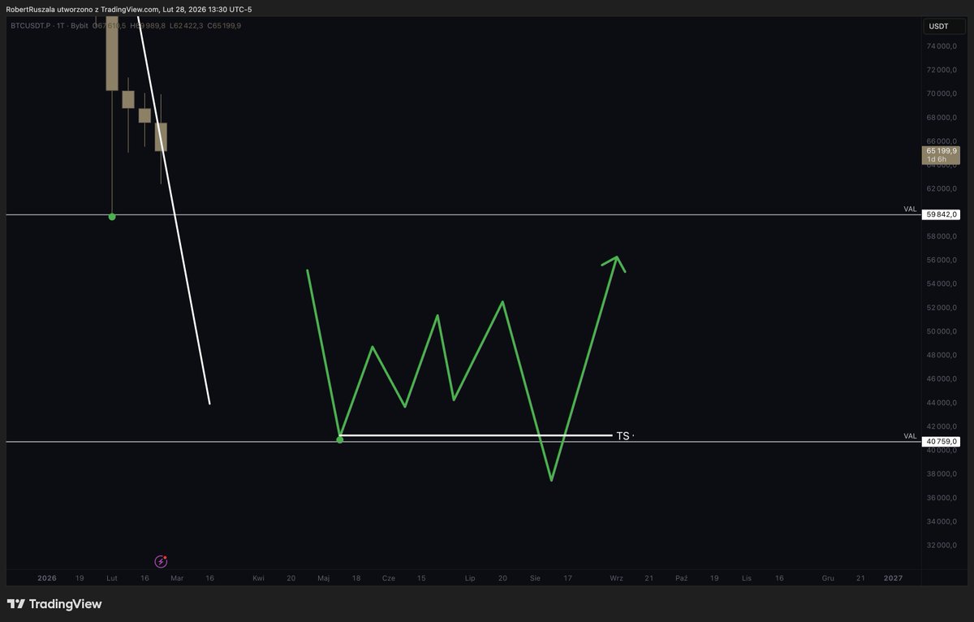This screenshot has width=974, height=622.
Task: Click the Sie month label
Action: 535,578
